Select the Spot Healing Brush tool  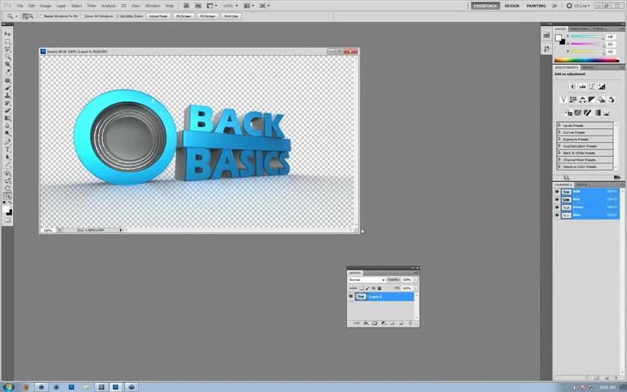coord(7,80)
